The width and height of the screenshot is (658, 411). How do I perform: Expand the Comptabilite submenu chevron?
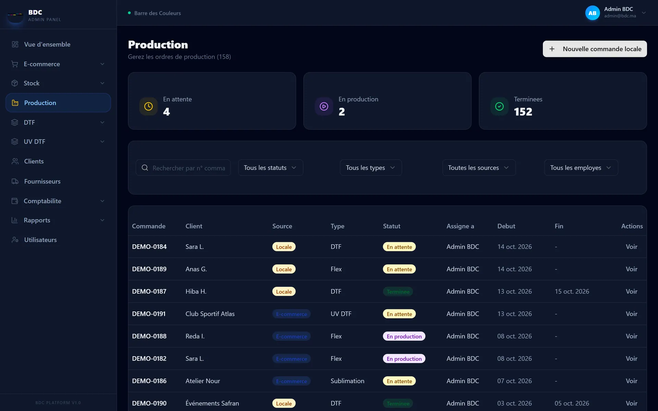point(102,201)
